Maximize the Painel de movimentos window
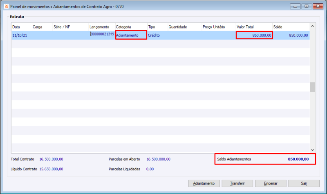The height and width of the screenshot is (194, 327). pos(306,6)
